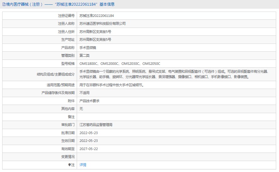Click registrant name 苏州速迈医学科技股份有限公司
The width and height of the screenshot is (279, 172).
coord(102,23)
